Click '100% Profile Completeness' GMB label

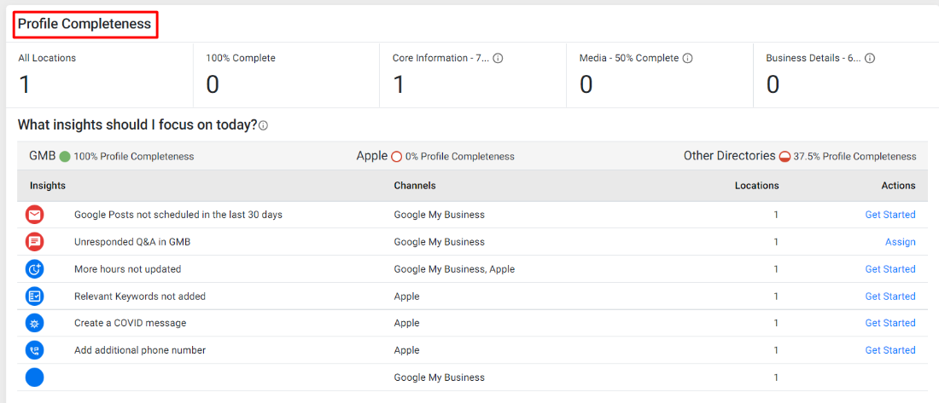(x=134, y=157)
